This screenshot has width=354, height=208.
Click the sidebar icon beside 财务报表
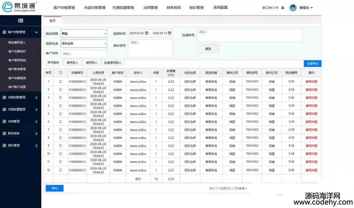pos(4,133)
